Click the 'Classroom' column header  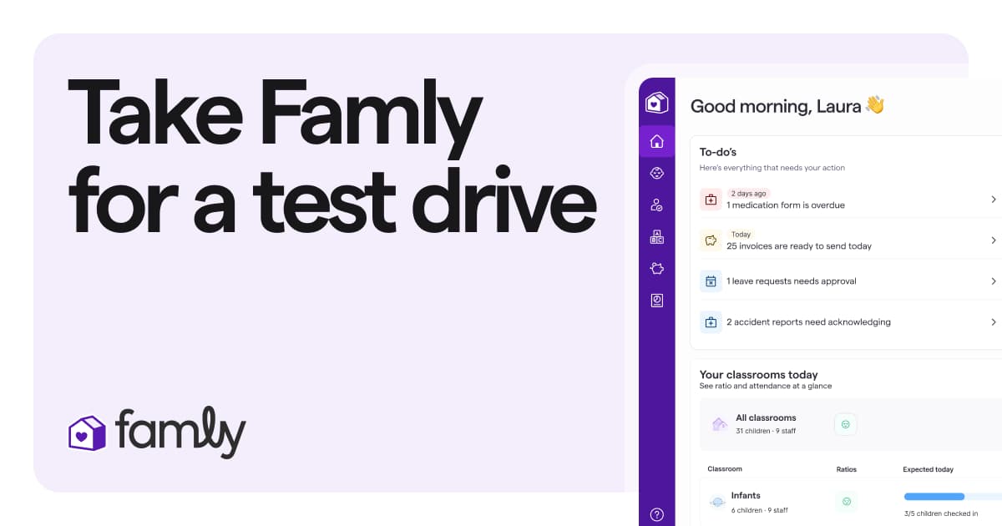click(x=725, y=469)
